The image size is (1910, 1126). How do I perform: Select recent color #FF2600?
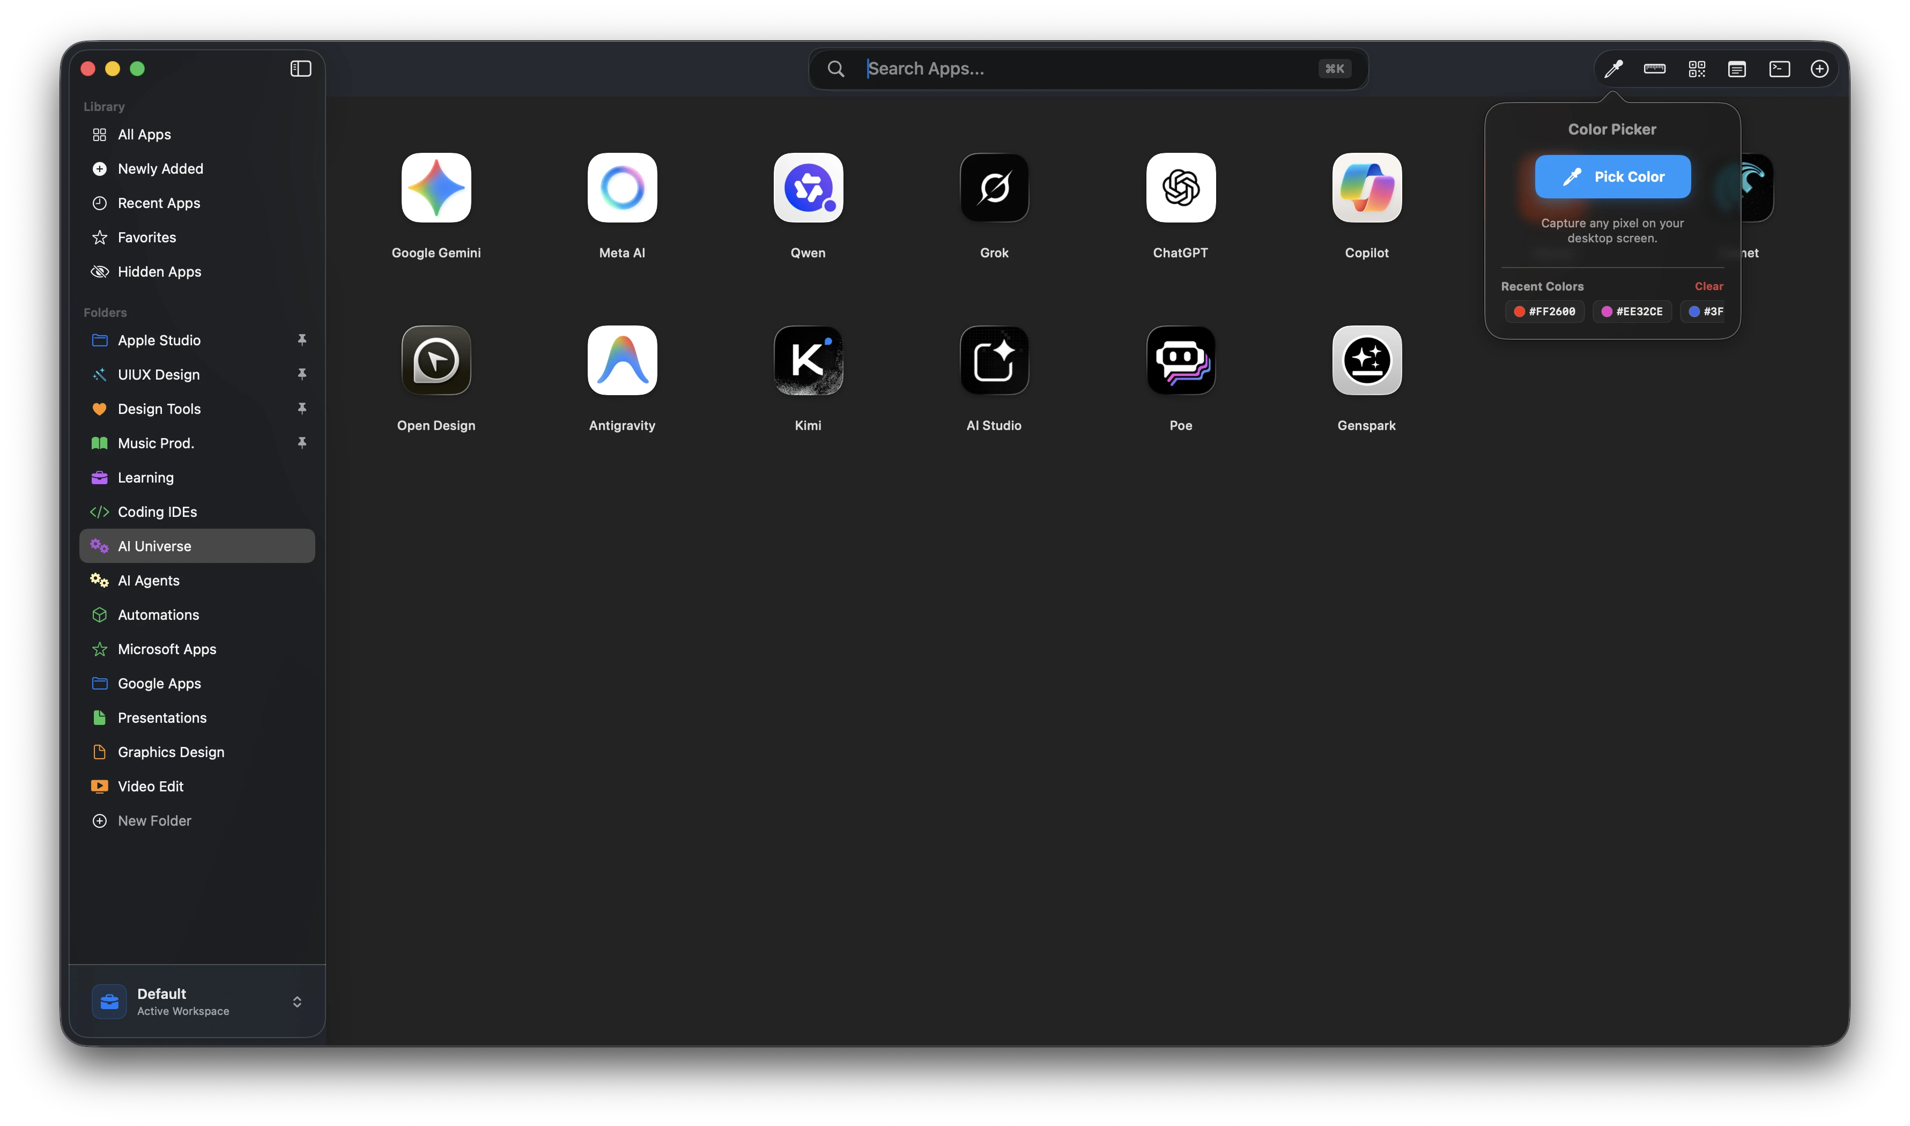(1544, 311)
